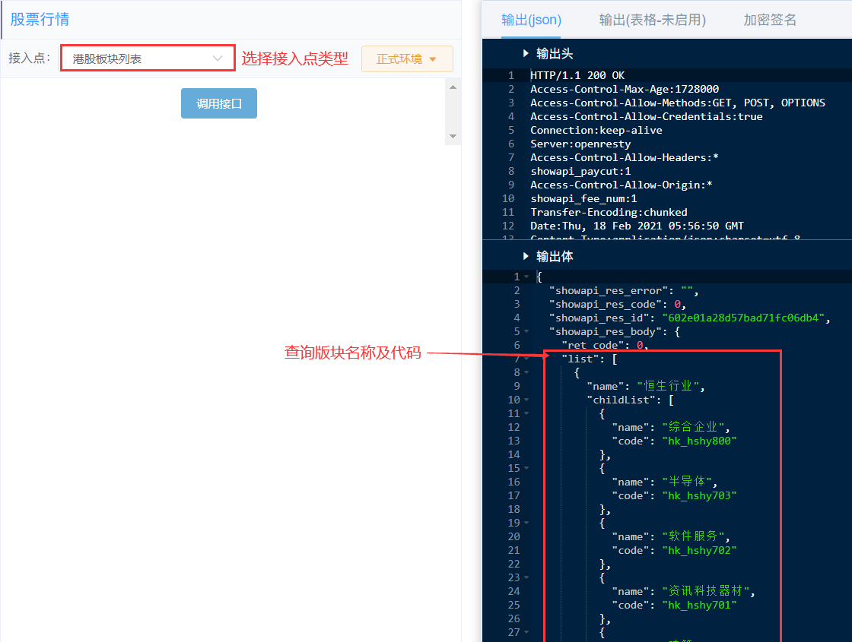Click the "hk_hshy702" code value
The width and height of the screenshot is (852, 642).
click(699, 550)
